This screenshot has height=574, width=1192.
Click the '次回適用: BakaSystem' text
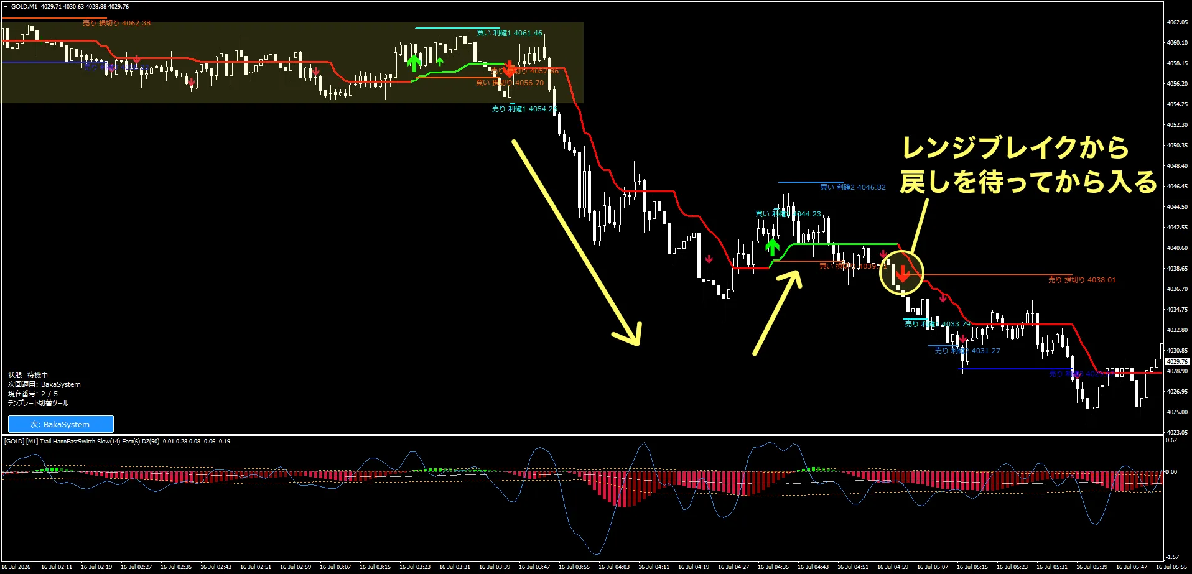pyautogui.click(x=44, y=384)
